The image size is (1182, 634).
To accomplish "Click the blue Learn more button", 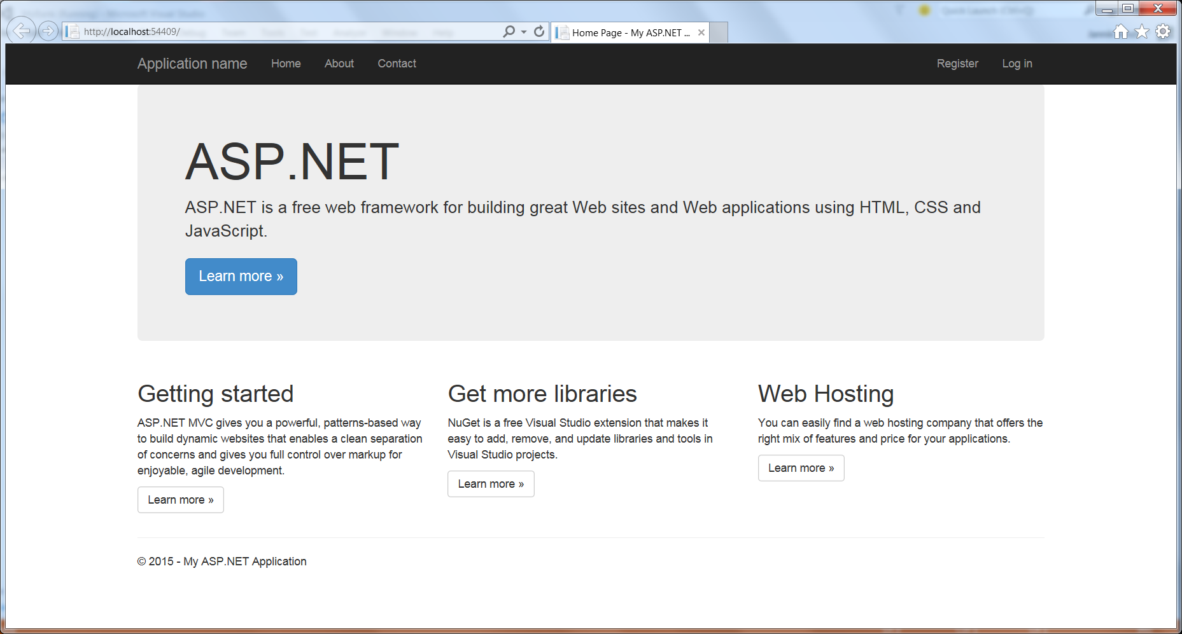I will [241, 277].
